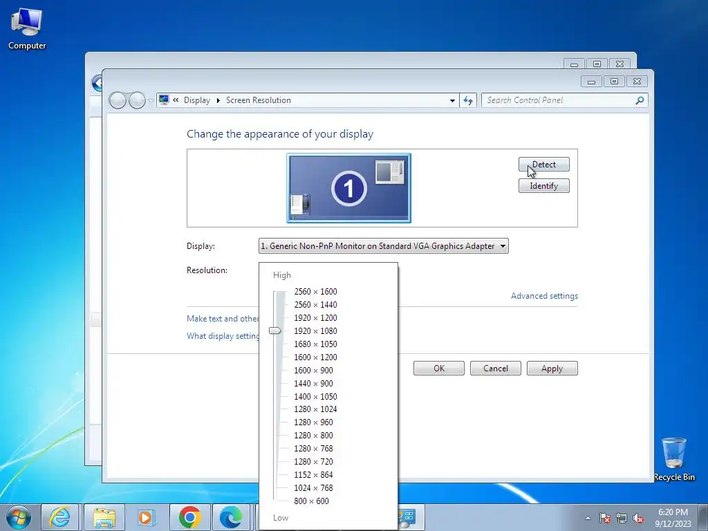
Task: Set resolution to 2560 × 1600
Action: click(315, 292)
